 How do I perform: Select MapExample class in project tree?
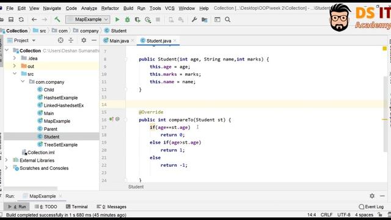click(x=57, y=121)
